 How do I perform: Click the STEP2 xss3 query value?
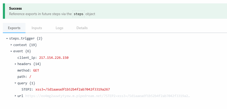click(73, 89)
